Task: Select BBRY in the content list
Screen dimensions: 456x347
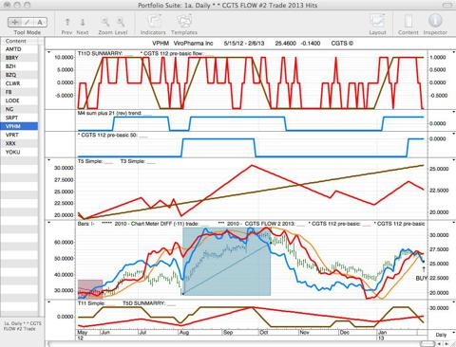Action: (x=19, y=58)
